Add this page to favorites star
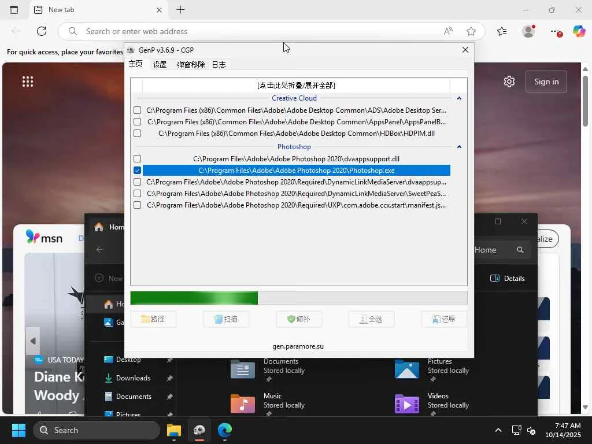Image resolution: width=592 pixels, height=444 pixels. [x=471, y=31]
